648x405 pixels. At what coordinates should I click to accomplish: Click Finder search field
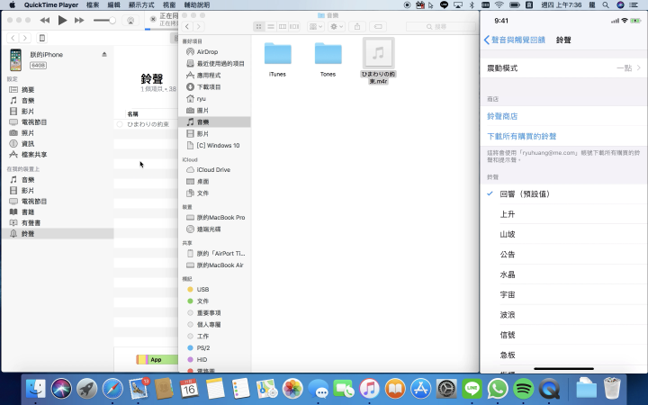440,26
